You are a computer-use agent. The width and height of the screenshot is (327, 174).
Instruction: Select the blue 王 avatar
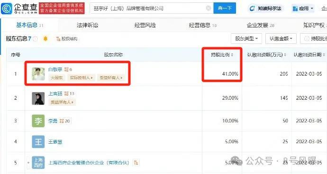38,142
